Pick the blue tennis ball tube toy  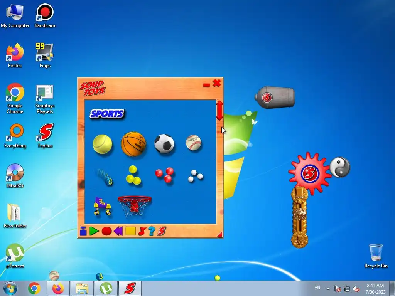pos(105,177)
